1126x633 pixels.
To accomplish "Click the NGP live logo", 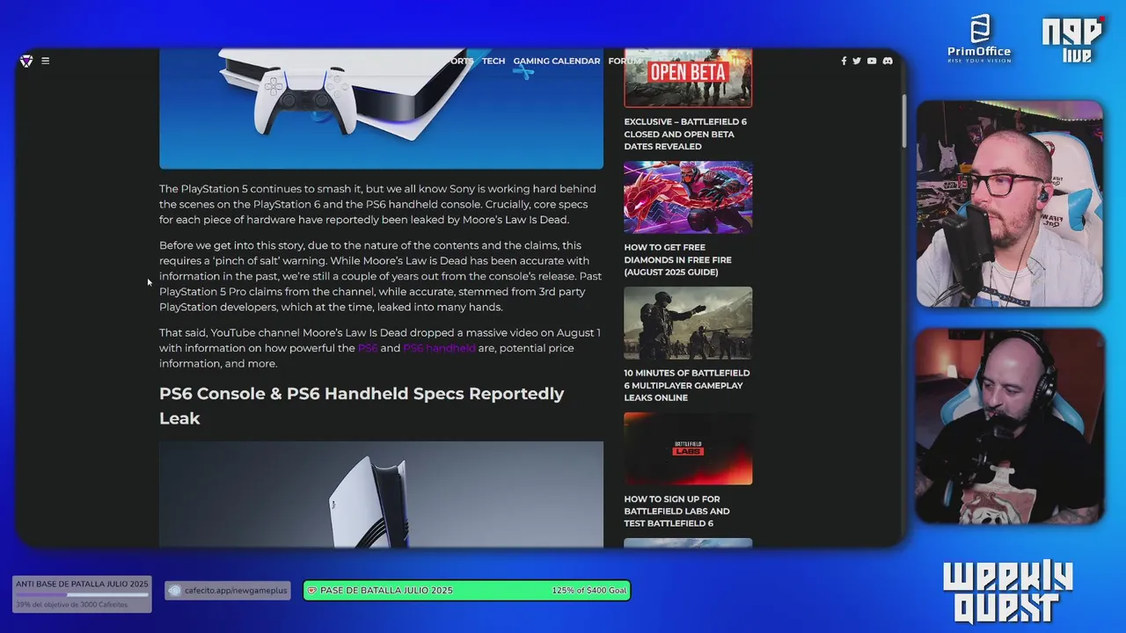I will [x=1073, y=40].
